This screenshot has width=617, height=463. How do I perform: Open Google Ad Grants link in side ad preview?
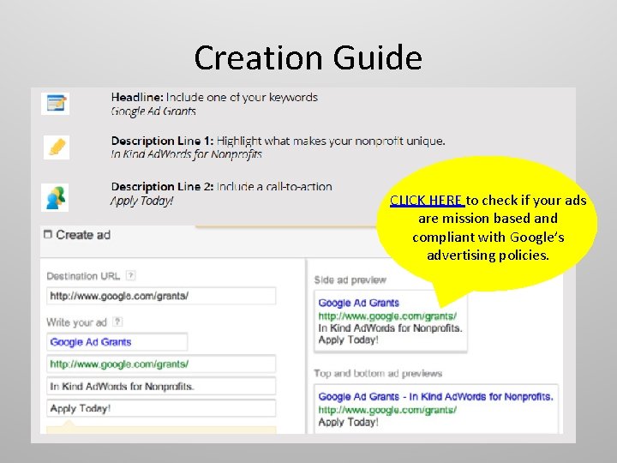(x=358, y=303)
